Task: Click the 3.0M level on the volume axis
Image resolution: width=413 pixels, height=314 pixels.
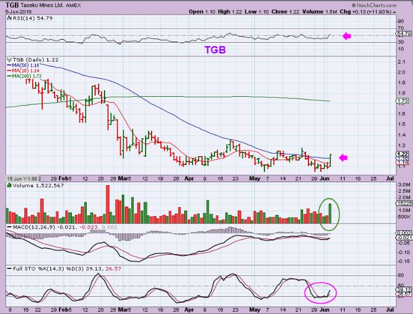Action: (403, 185)
